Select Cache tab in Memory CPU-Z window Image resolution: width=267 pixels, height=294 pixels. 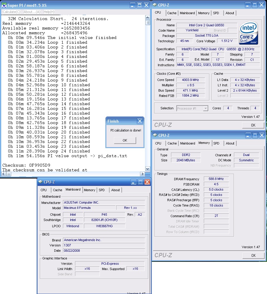click(x=172, y=143)
